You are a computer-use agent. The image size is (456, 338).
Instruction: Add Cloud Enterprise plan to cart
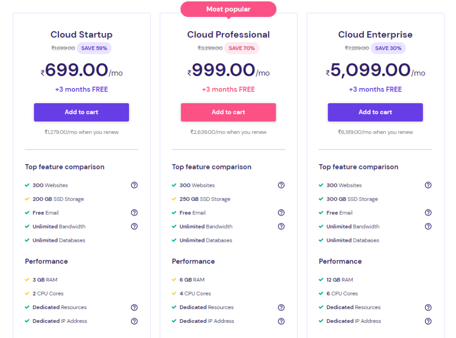(375, 112)
